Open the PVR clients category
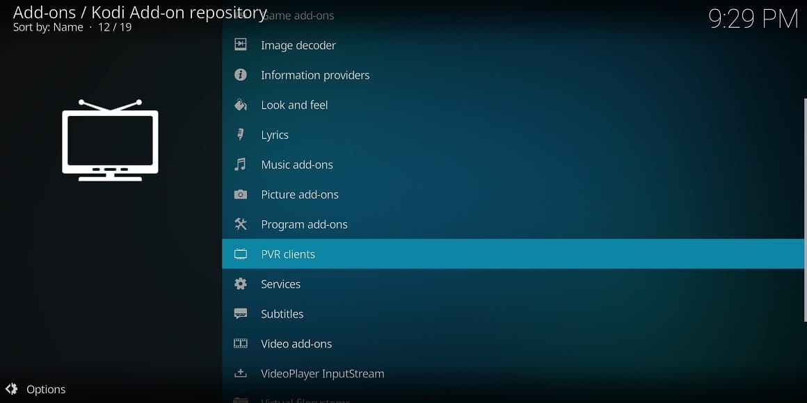Image resolution: width=807 pixels, height=403 pixels. point(288,254)
